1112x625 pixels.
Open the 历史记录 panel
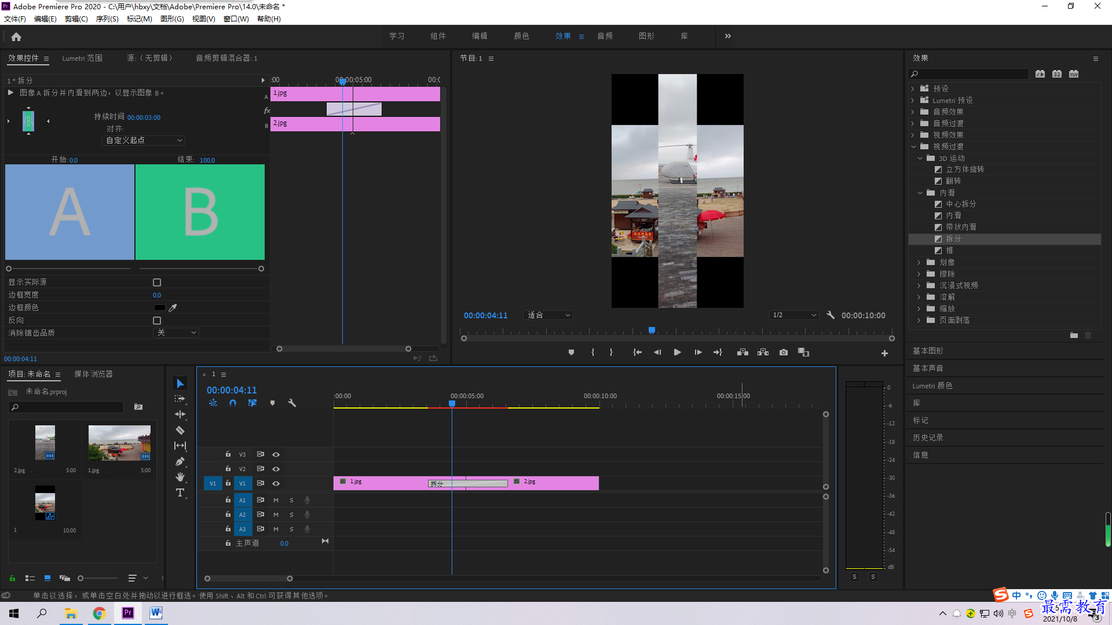[x=928, y=438]
